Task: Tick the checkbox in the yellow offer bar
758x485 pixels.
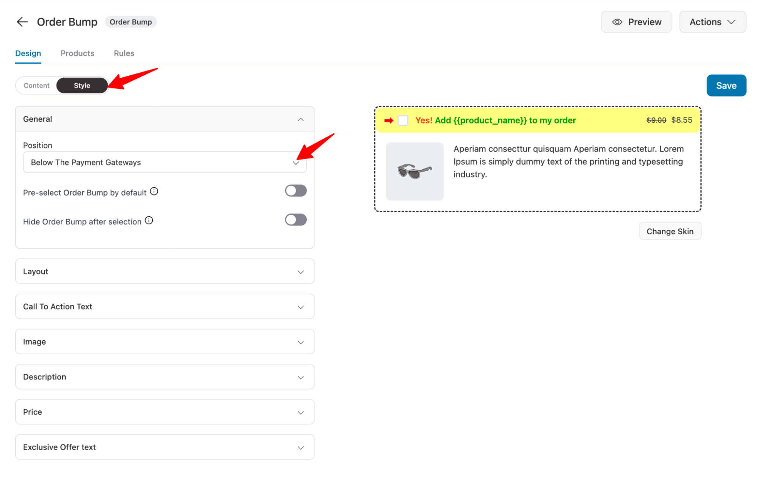Action: 403,120
